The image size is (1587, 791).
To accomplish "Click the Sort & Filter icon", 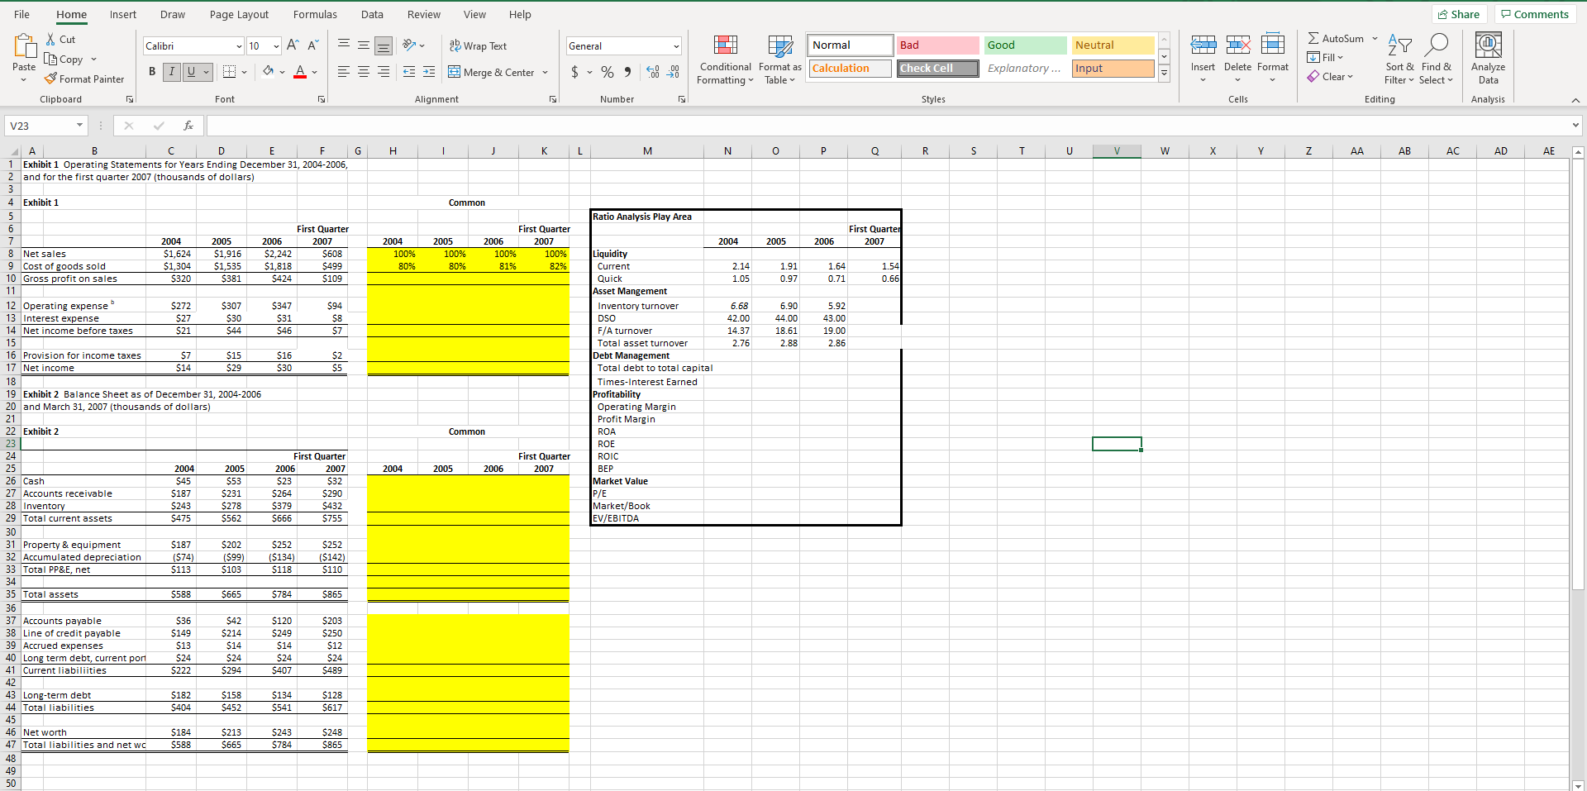I will point(1399,59).
